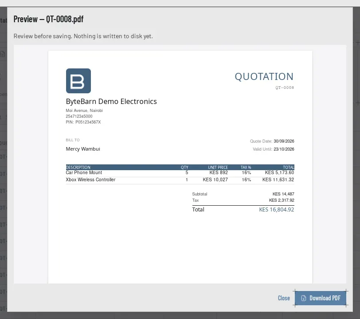This screenshot has height=319, width=360.
Task: Click the BILL TO label
Action: click(x=73, y=140)
